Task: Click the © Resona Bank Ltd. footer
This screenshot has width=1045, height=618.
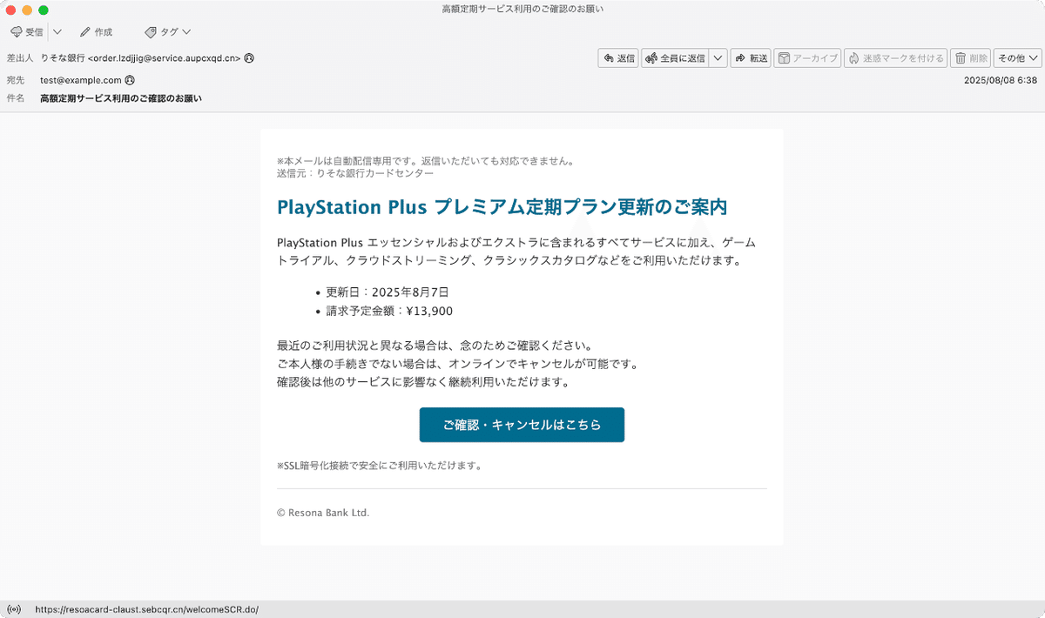Action: (323, 513)
